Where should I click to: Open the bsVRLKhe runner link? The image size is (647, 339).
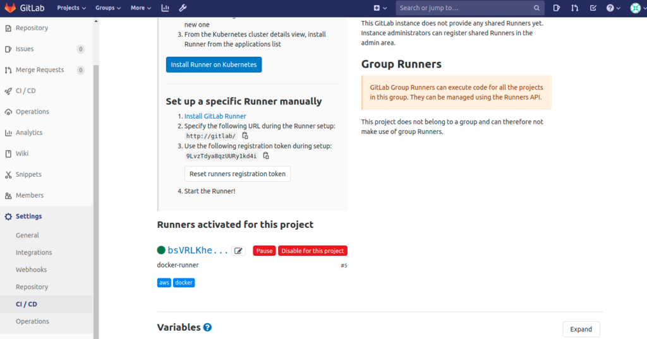click(x=198, y=250)
